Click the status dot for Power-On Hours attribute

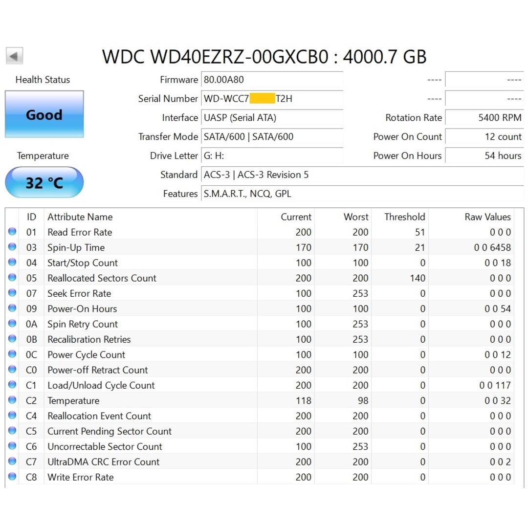tap(12, 308)
